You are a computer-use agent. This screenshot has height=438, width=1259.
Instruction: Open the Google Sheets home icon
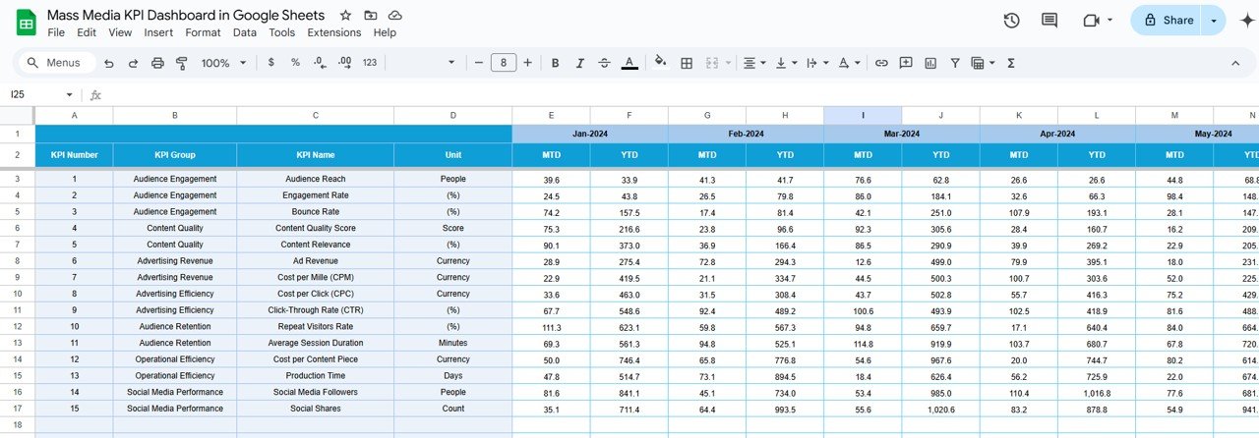[x=26, y=23]
